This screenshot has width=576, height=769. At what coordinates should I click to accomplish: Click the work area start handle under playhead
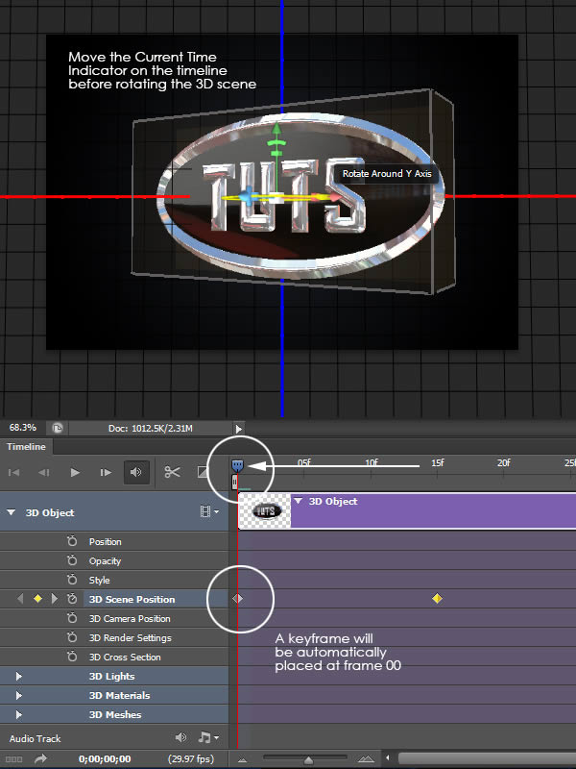(234, 483)
